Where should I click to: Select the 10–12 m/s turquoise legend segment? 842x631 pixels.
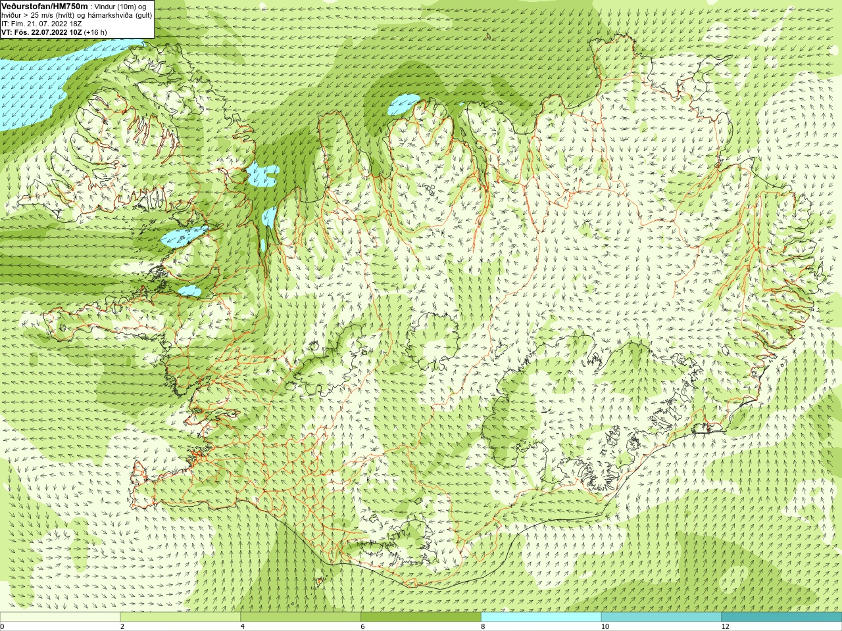(661, 617)
